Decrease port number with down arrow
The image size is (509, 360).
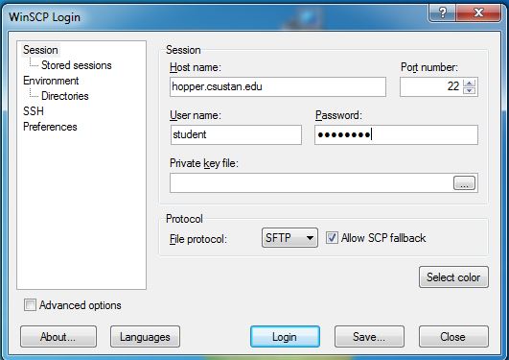[x=470, y=91]
